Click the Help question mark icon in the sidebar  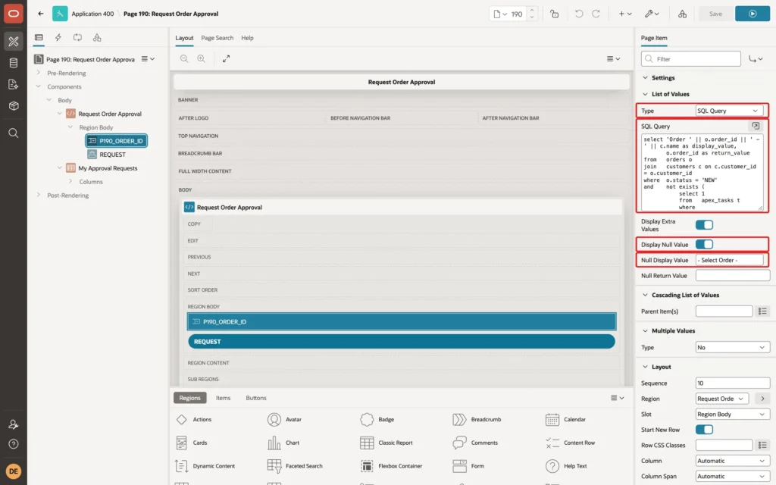[14, 444]
